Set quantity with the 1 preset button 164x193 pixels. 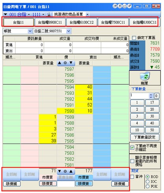[137, 102]
